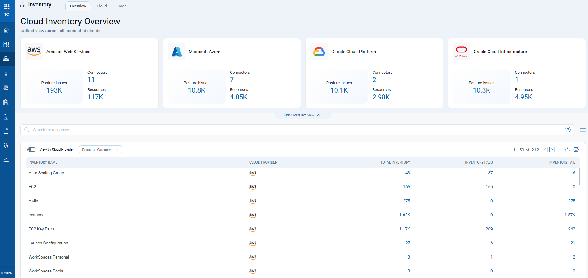Click the table vertical scrollbar
This screenshot has width=588, height=278.
[x=579, y=176]
